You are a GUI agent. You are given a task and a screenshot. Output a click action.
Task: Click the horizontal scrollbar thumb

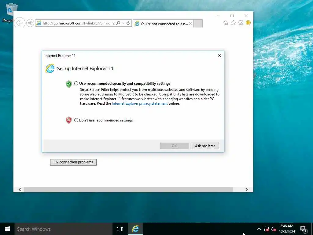pyautogui.click(x=128, y=189)
